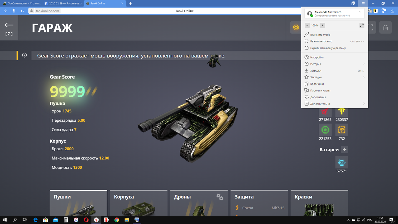Open the Корпуса garage category

[x=139, y=203]
